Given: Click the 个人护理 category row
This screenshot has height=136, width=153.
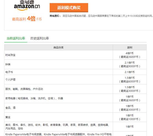Looking at the screenshot, I should click(x=75, y=79).
